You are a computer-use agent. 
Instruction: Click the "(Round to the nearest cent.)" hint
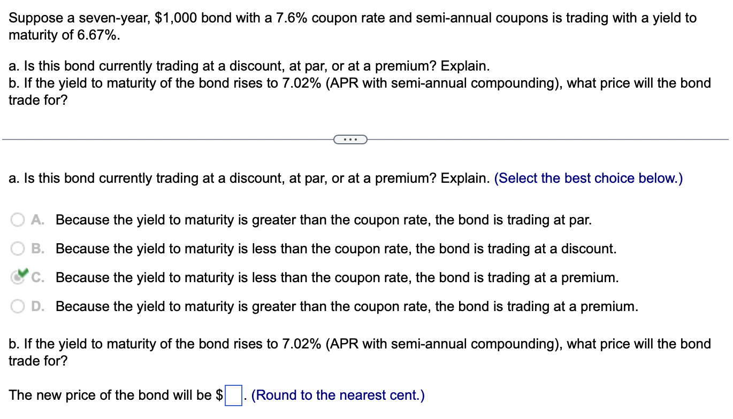click(x=339, y=395)
